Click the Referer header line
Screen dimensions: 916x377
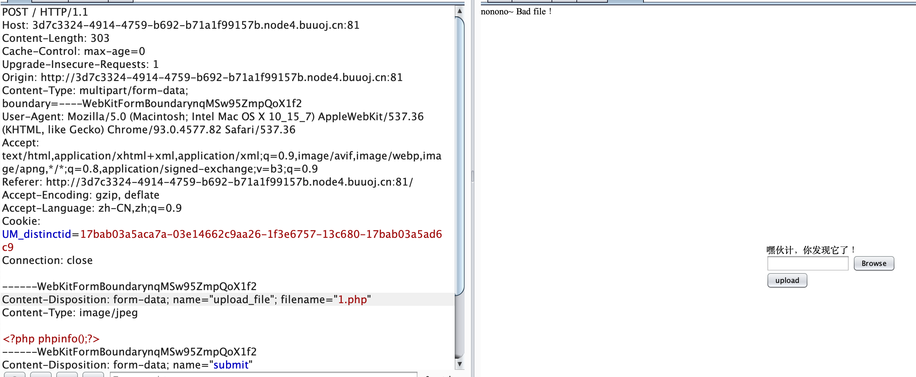207,182
